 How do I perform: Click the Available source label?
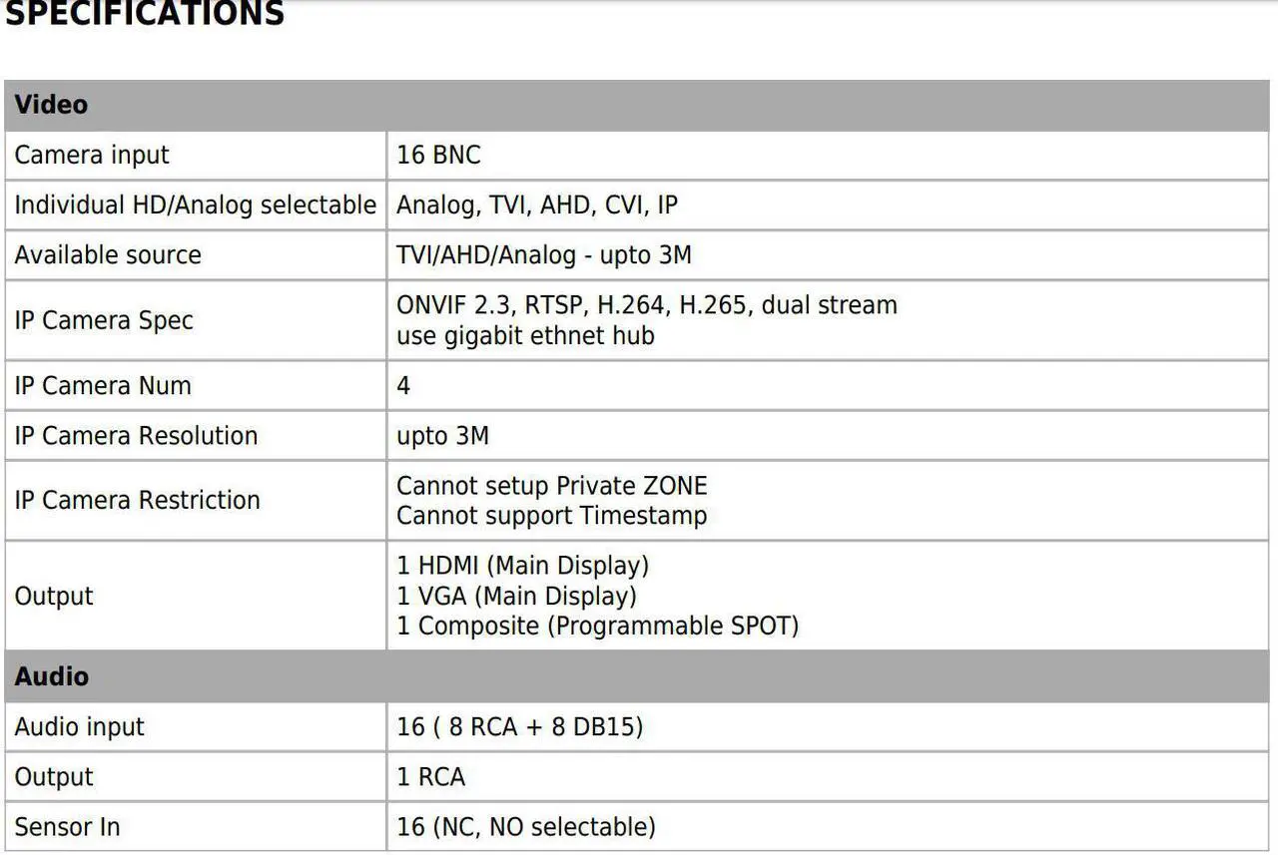(x=108, y=255)
